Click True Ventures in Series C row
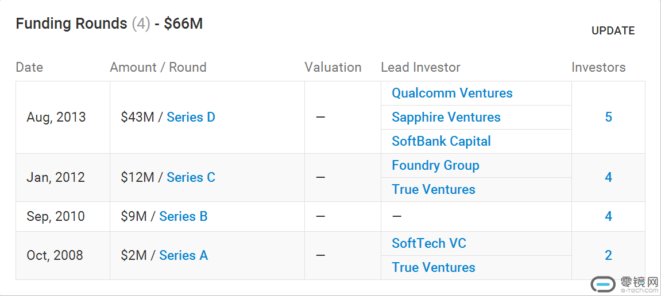 [x=434, y=189]
